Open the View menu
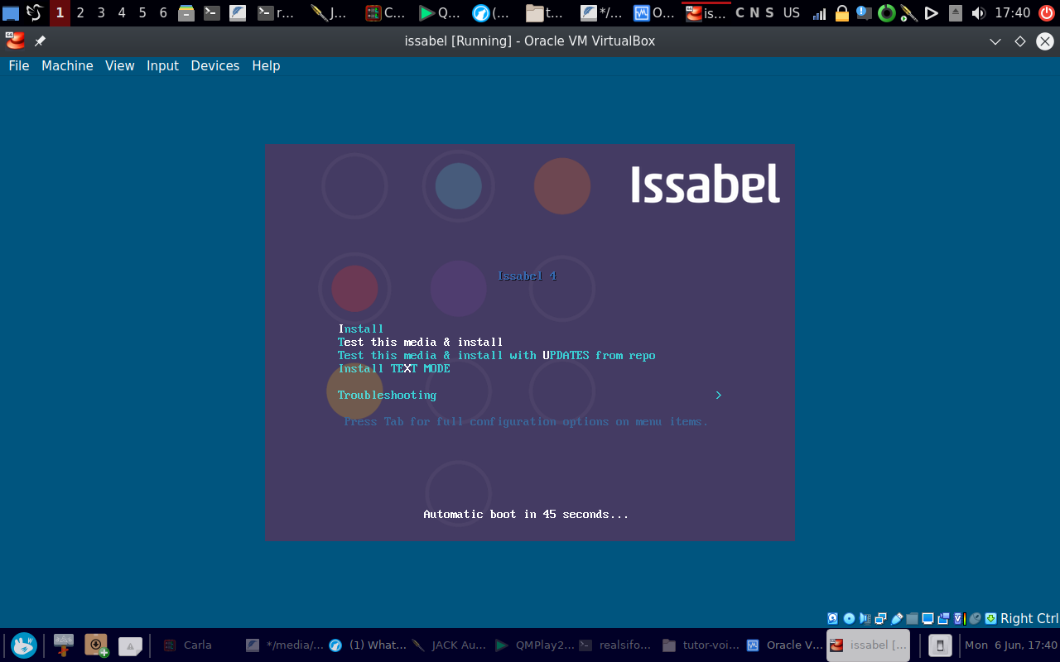 [x=119, y=65]
